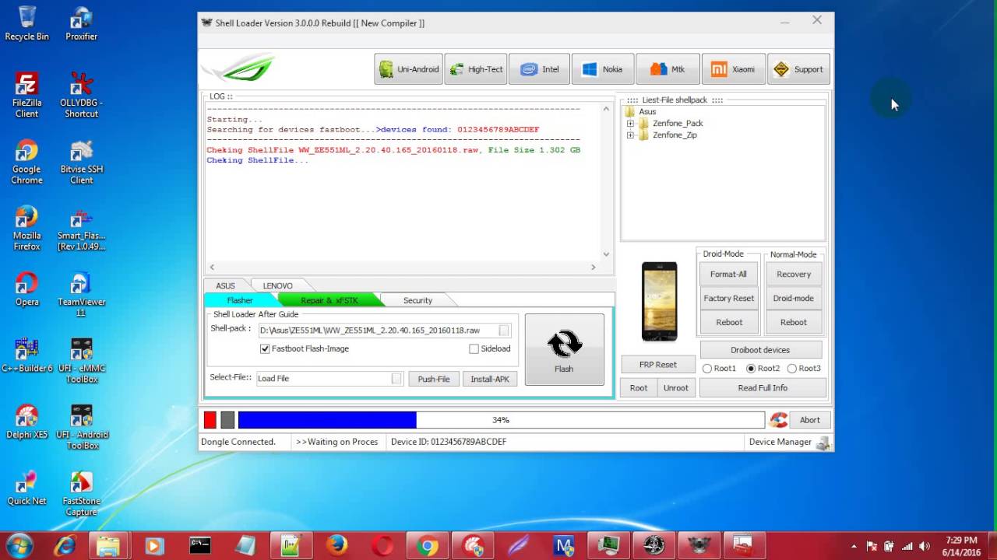Open Proxifier desktop shortcut
The width and height of the screenshot is (997, 560).
[x=81, y=23]
